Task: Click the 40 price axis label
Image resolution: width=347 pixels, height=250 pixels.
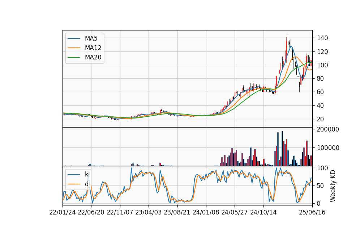Action: tap(320, 105)
